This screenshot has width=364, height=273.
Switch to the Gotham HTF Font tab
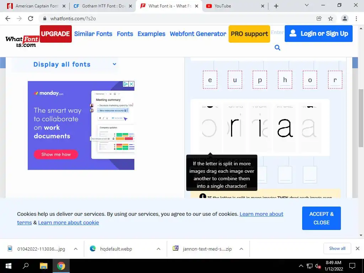click(x=102, y=6)
